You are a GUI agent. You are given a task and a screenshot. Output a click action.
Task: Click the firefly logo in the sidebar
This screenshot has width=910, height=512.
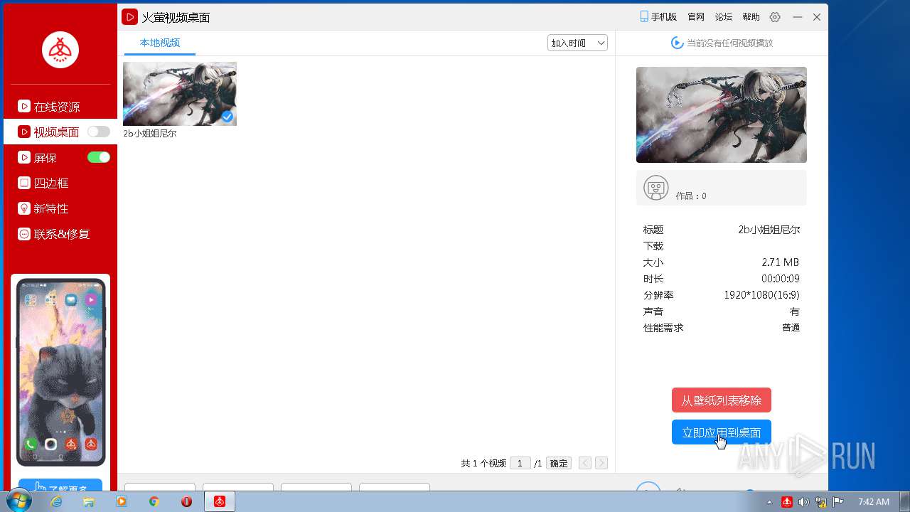point(60,50)
